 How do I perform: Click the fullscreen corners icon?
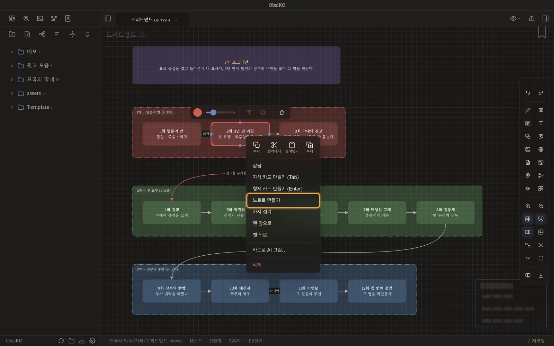(541, 258)
